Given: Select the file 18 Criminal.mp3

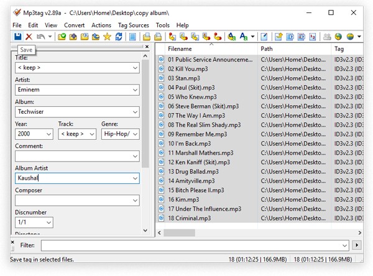Looking at the screenshot, I should tap(190, 218).
